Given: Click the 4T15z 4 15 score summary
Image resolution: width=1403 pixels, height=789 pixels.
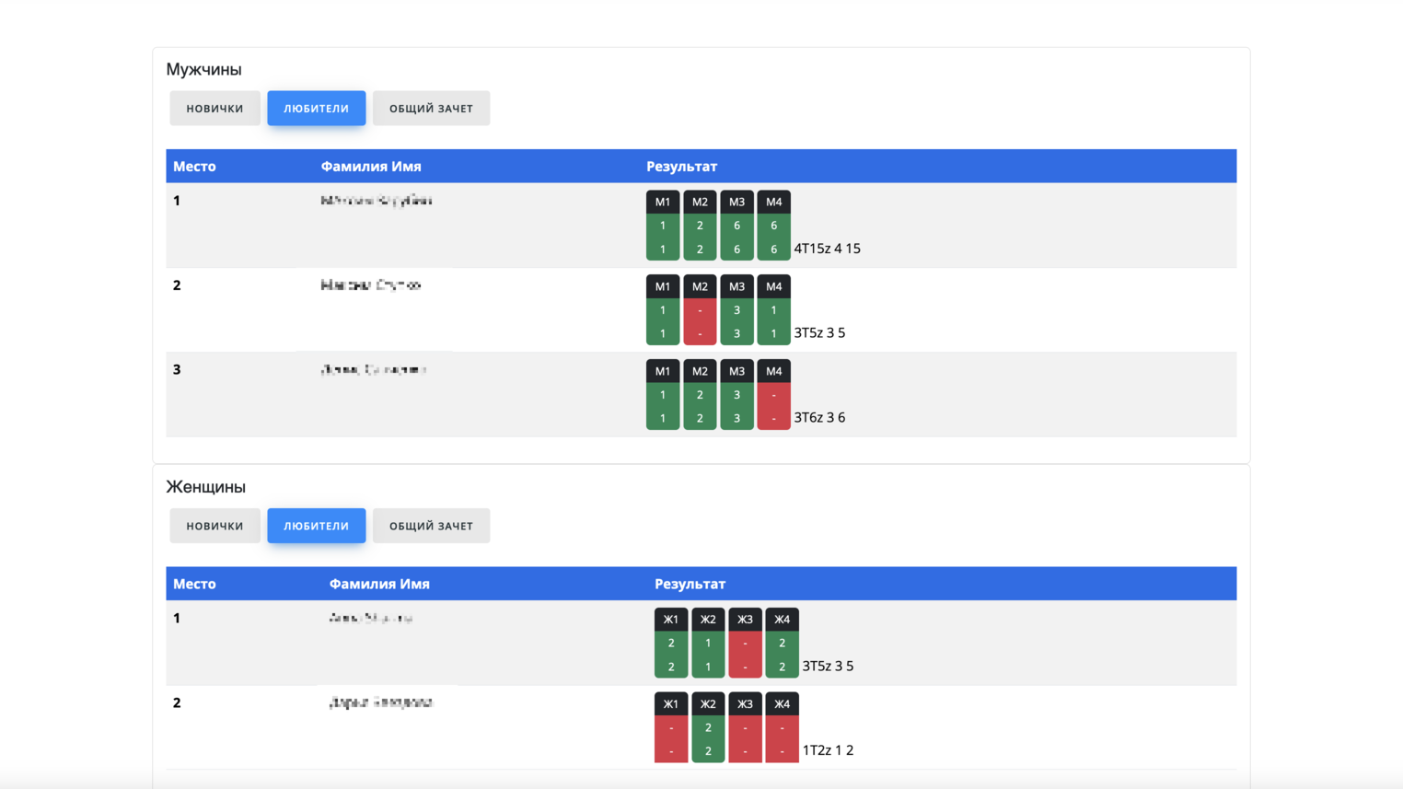Looking at the screenshot, I should [x=827, y=249].
